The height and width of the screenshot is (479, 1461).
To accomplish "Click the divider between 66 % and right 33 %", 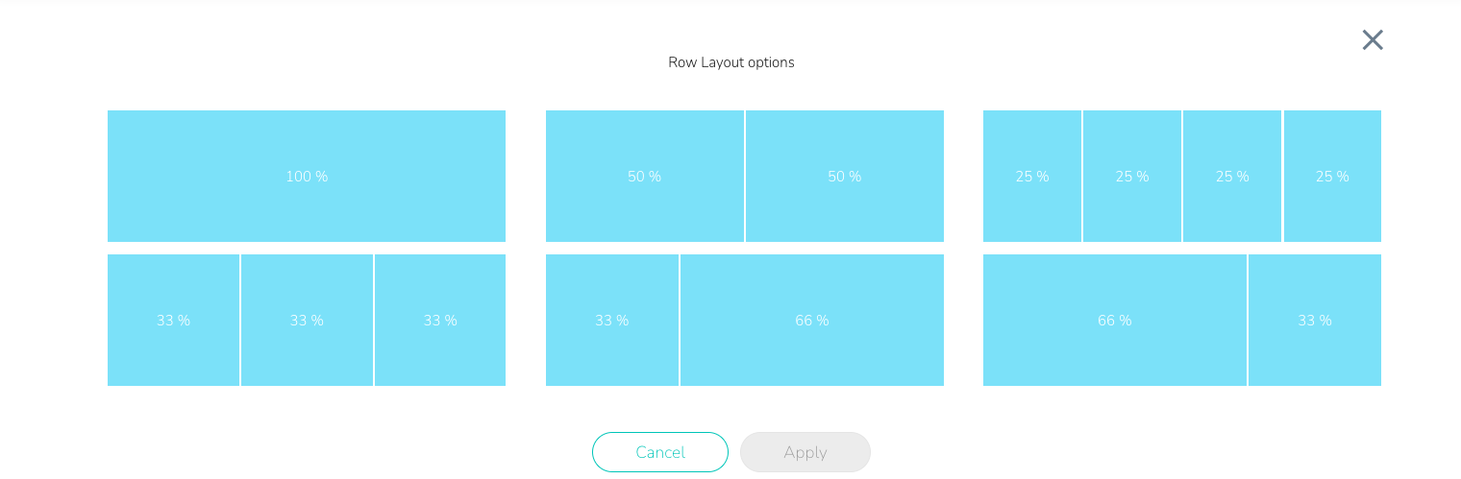I will (x=1248, y=320).
